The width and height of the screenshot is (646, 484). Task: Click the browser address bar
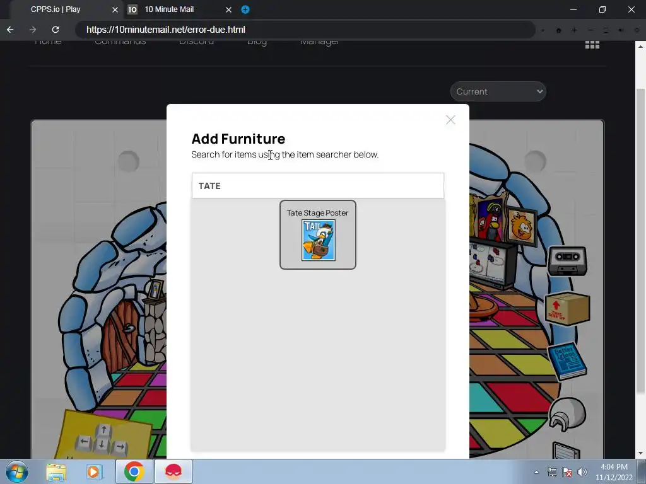(305, 30)
